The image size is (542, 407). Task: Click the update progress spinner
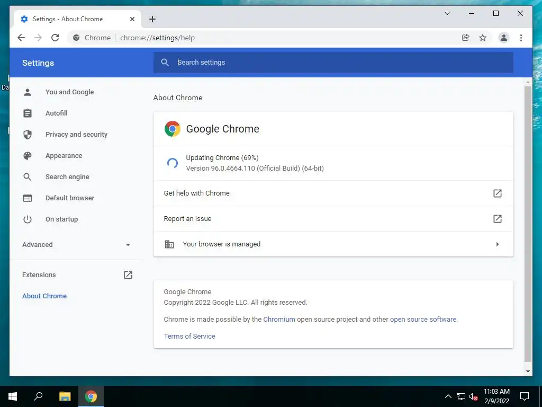[173, 163]
